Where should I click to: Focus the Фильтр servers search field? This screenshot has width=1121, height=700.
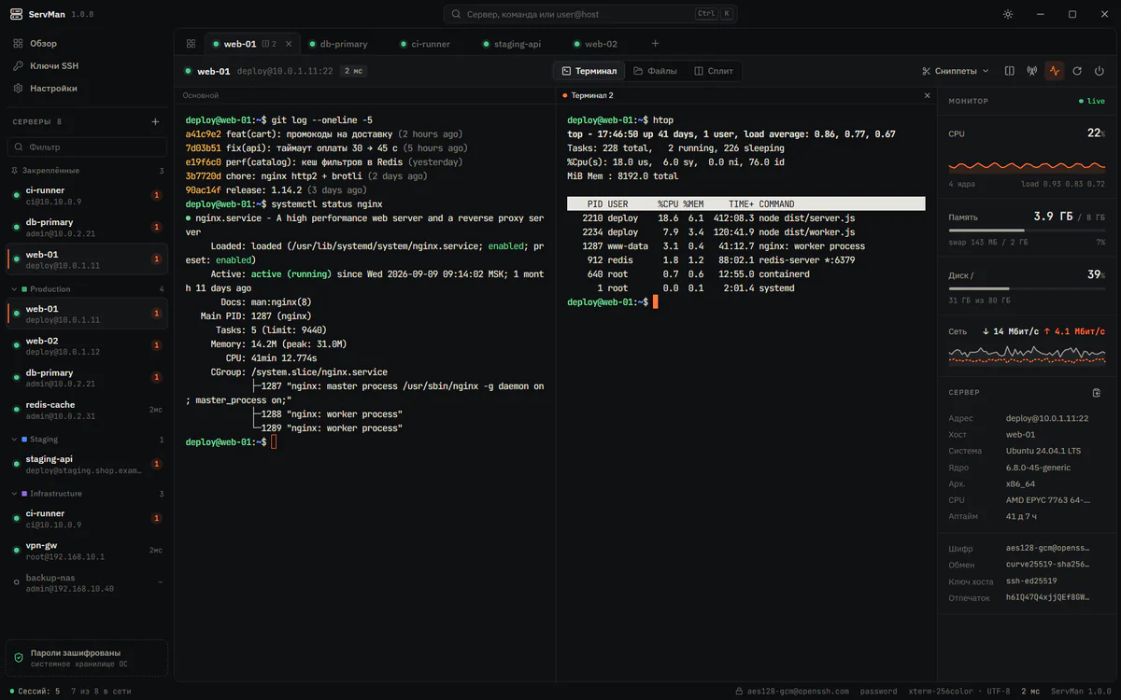coord(87,147)
